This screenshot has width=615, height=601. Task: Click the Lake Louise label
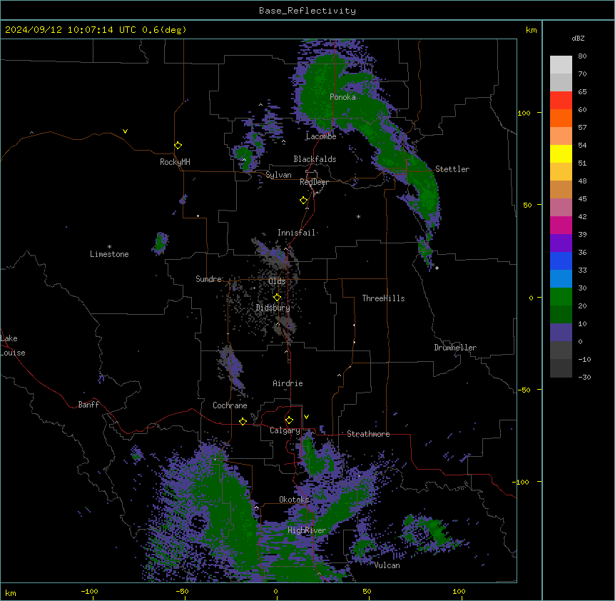[13, 345]
